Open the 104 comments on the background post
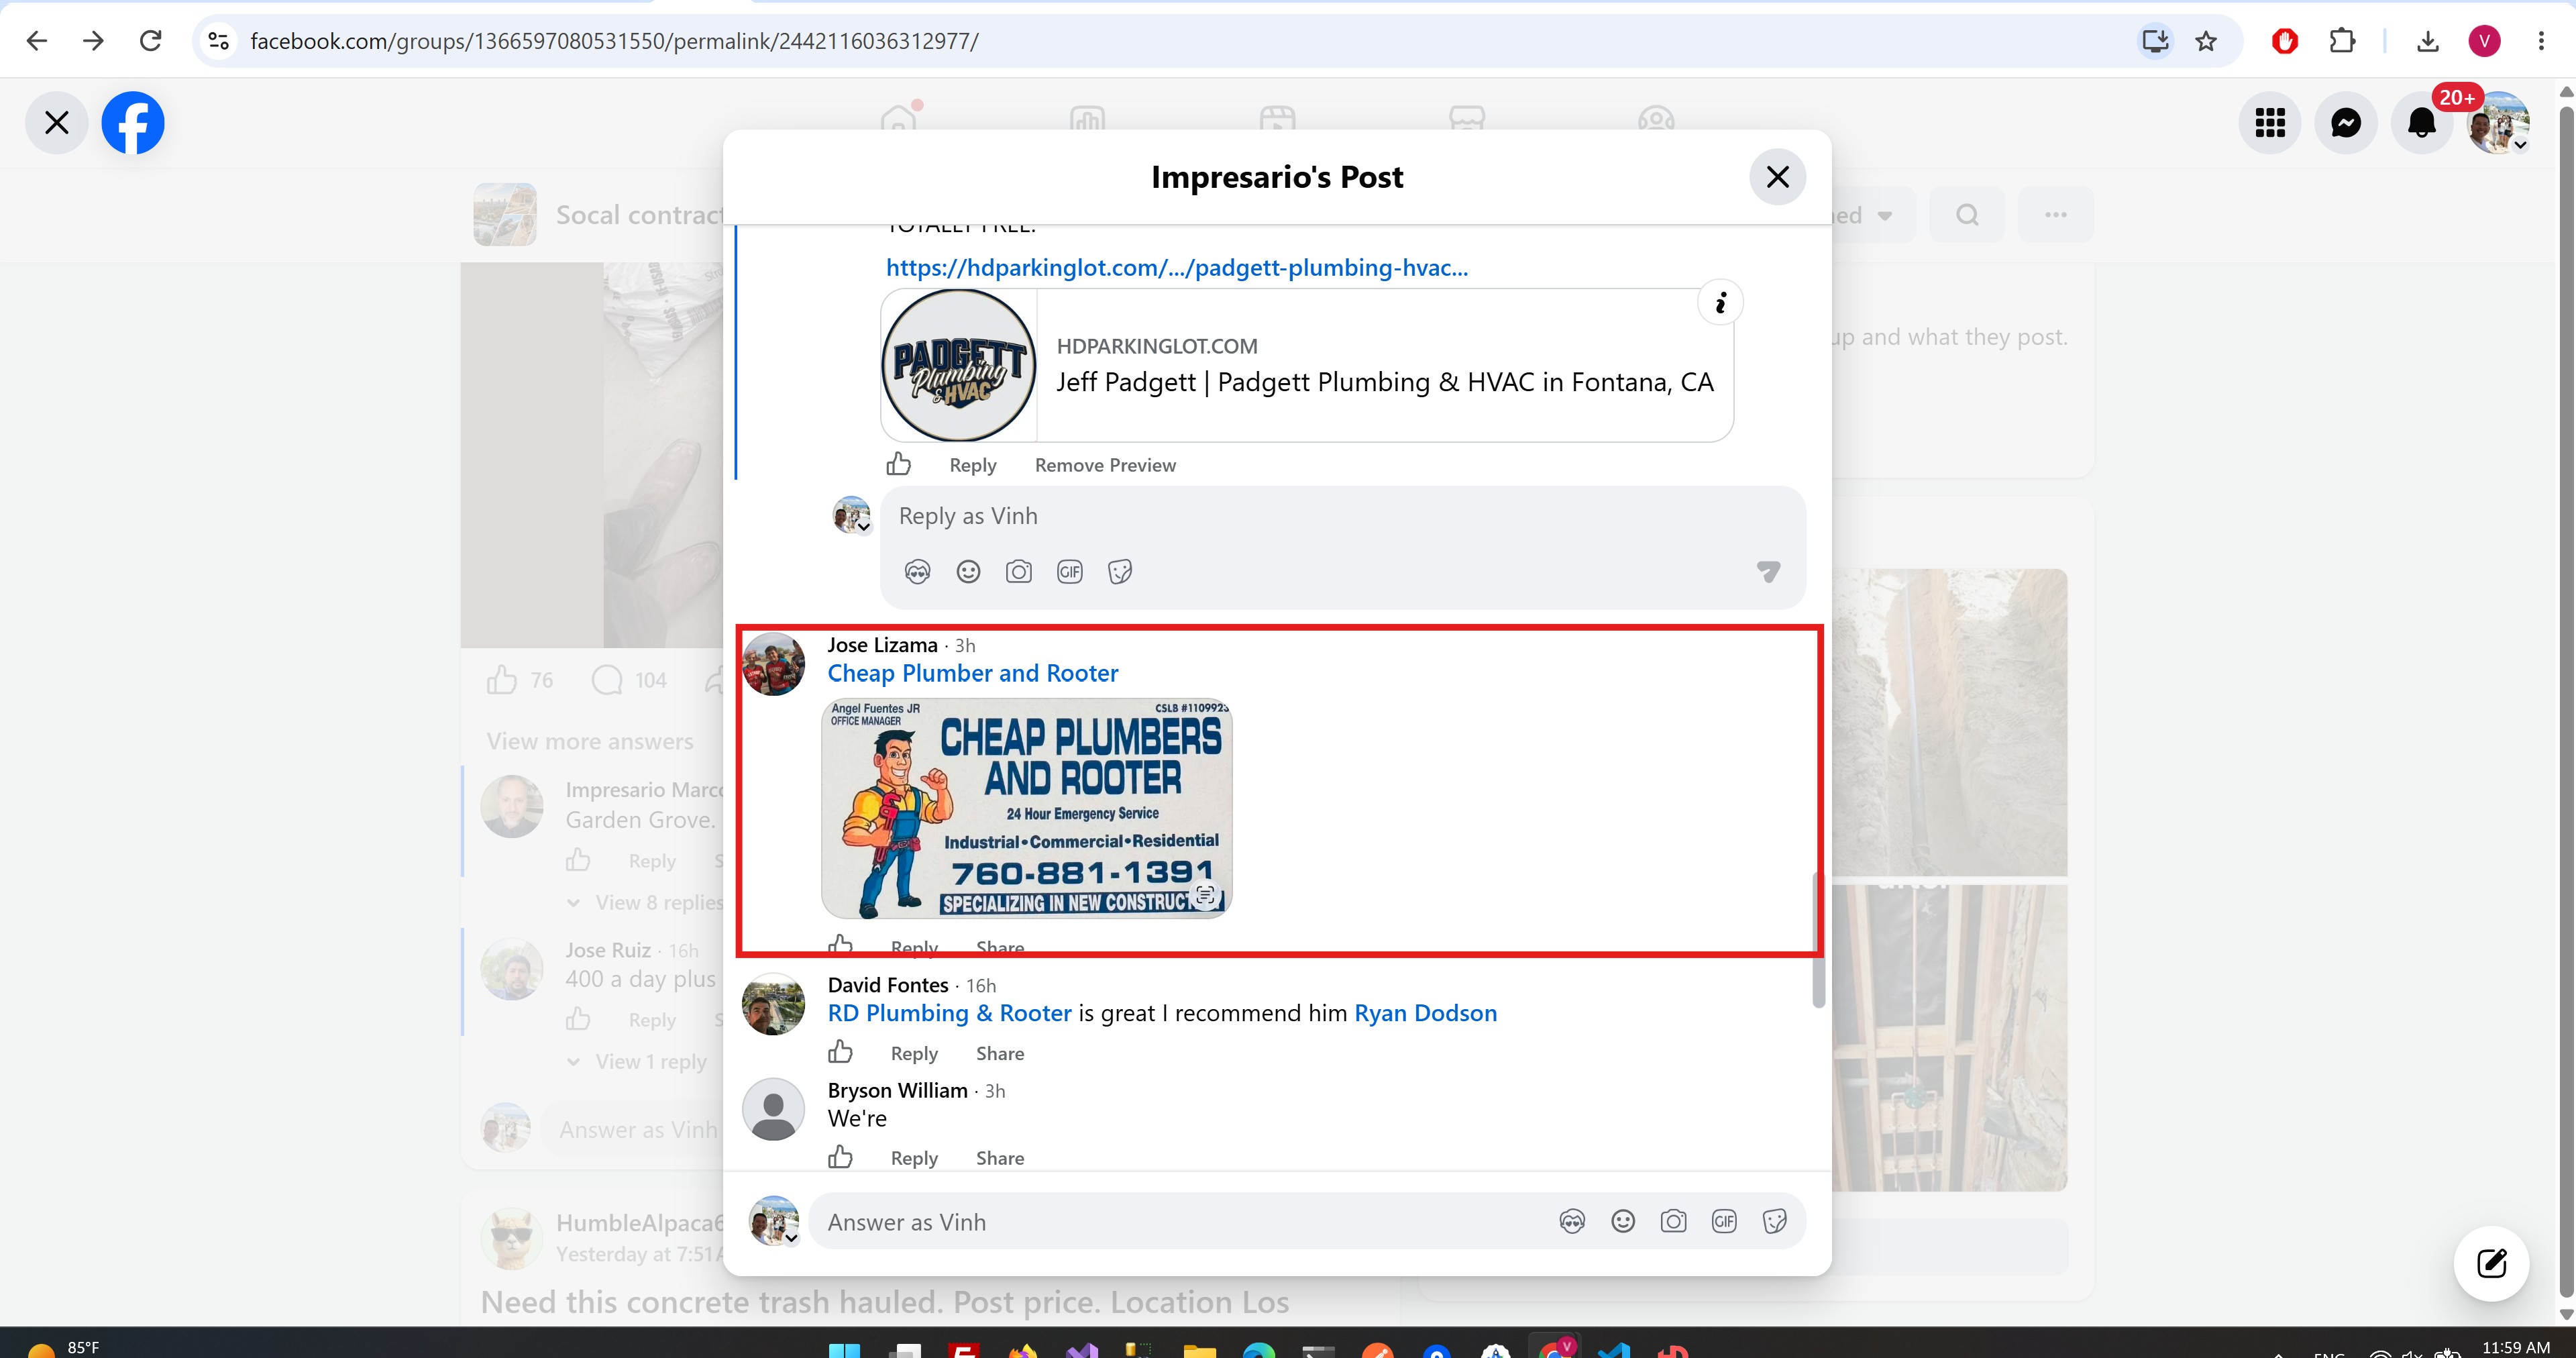This screenshot has width=2576, height=1358. 629,680
